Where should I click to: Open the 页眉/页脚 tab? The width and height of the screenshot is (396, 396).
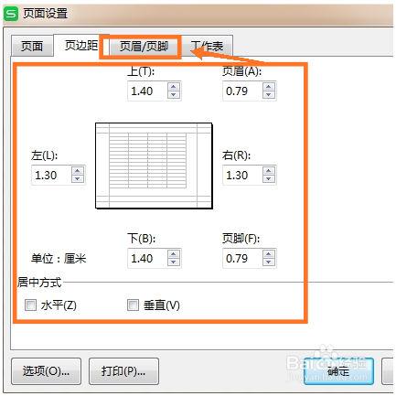[144, 46]
